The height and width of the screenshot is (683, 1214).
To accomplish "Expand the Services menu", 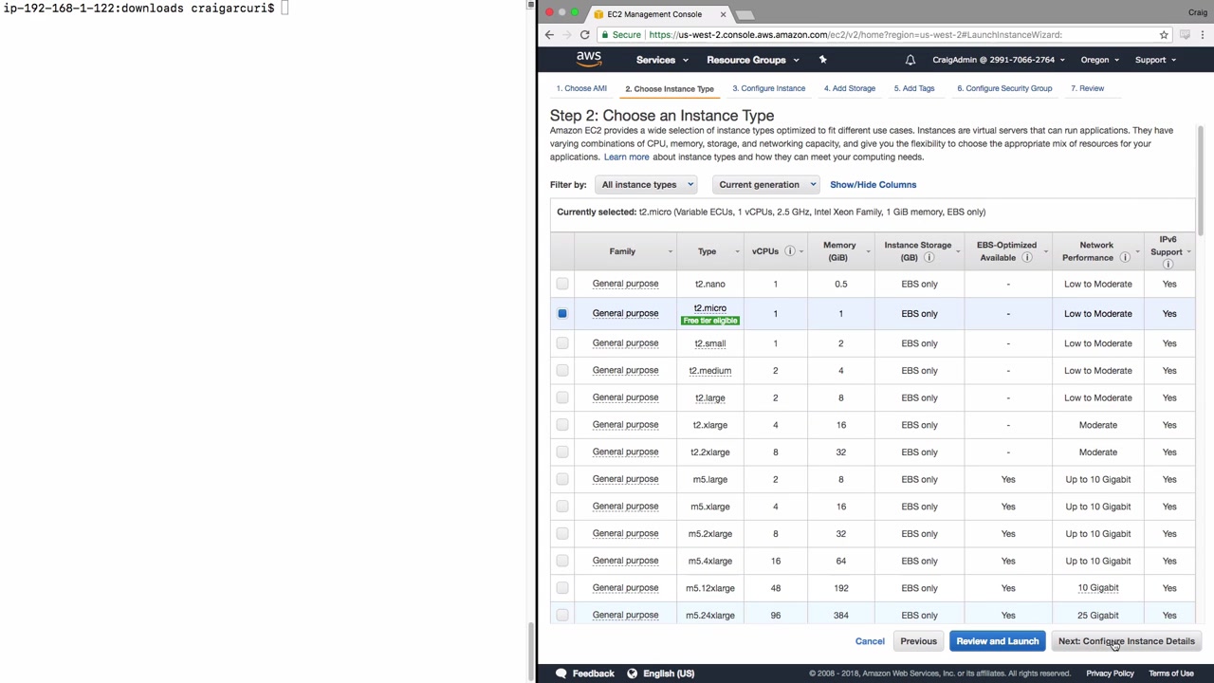I will coord(662,60).
